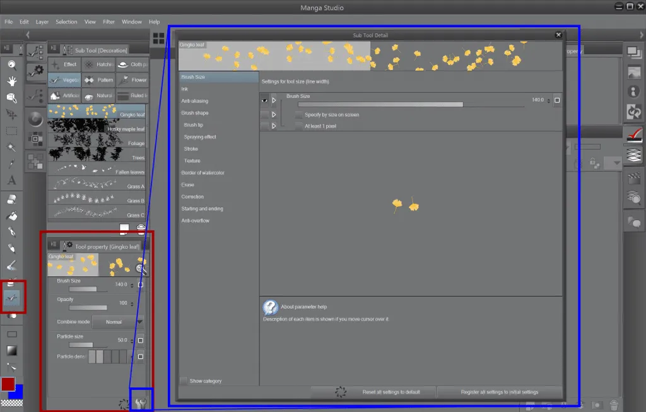
Task: Select the Zoom magnifier tool
Action: 11,64
